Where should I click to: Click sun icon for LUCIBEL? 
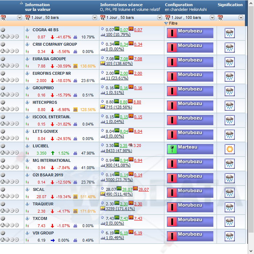[230, 149]
